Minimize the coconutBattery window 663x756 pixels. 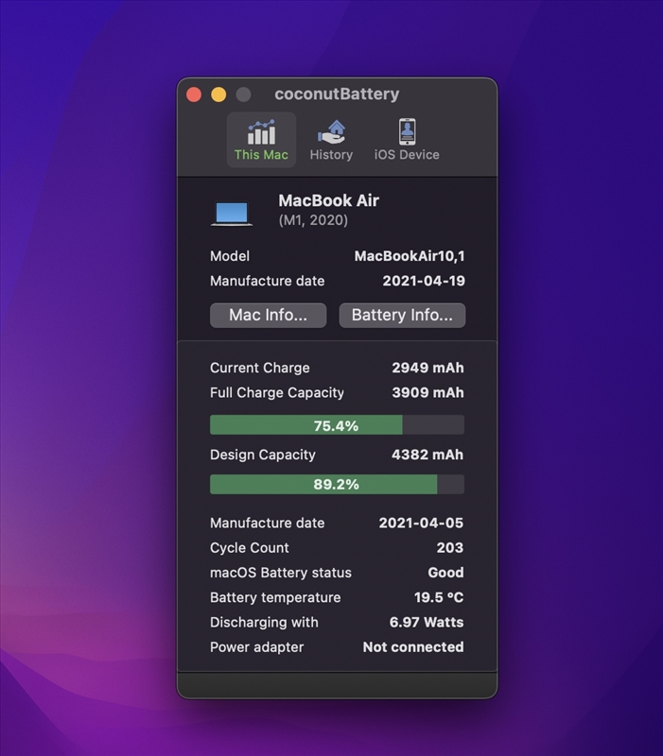pyautogui.click(x=218, y=94)
